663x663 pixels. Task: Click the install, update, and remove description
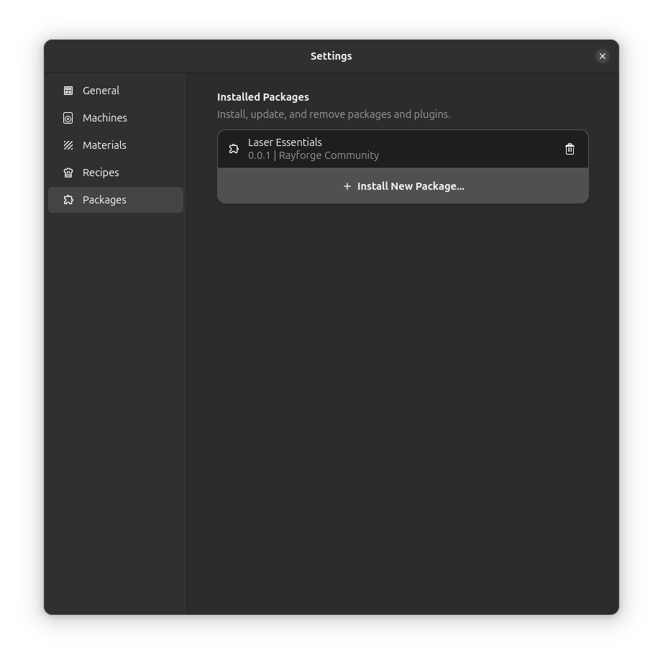[334, 114]
